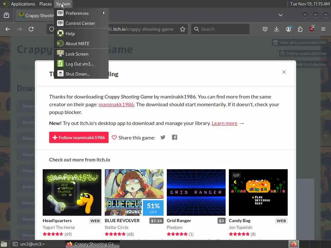This screenshot has width=331, height=248.
Task: Click the heart icon beside Share this game
Action: point(114,138)
